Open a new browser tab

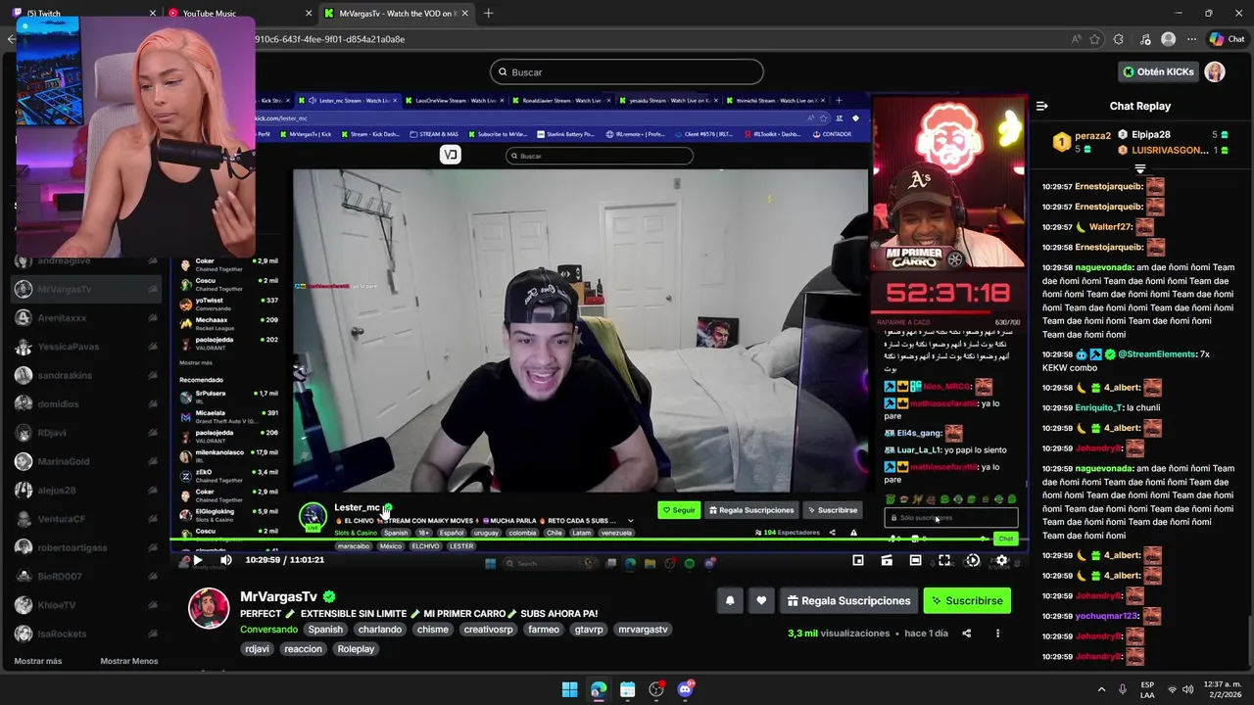tap(489, 13)
